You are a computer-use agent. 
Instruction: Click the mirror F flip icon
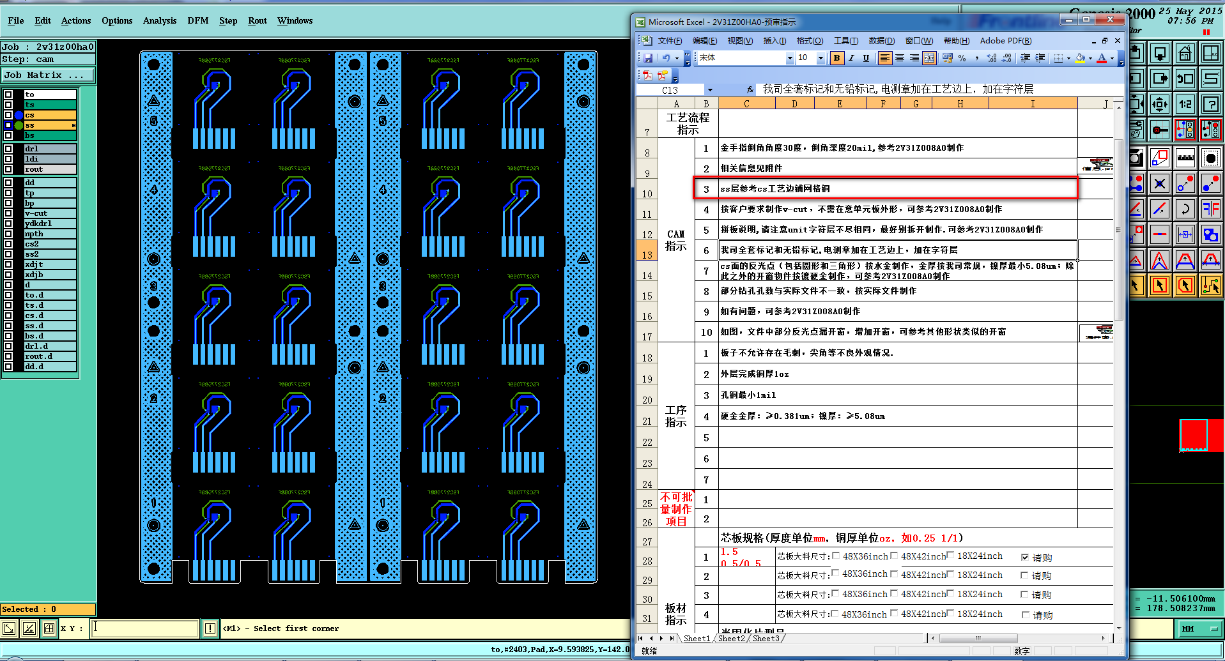(x=1211, y=208)
